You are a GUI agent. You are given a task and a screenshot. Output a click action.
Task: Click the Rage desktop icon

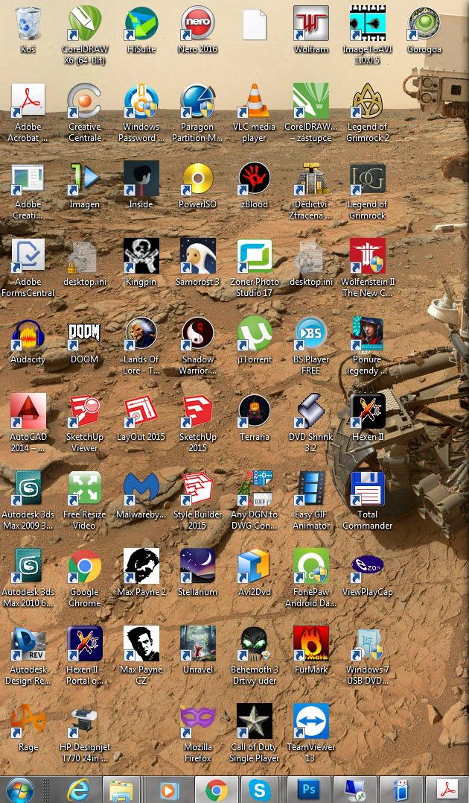[28, 722]
